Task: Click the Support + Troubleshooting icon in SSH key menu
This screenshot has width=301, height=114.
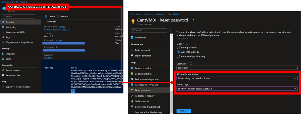Action: point(3,87)
